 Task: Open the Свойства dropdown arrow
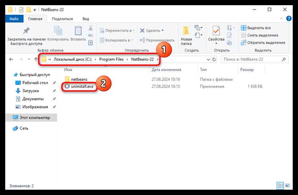[216, 43]
